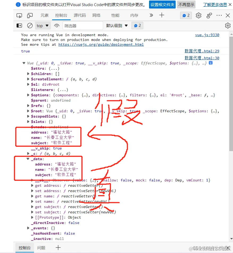Create a live expression with the eye icon

pyautogui.click(x=57, y=26)
